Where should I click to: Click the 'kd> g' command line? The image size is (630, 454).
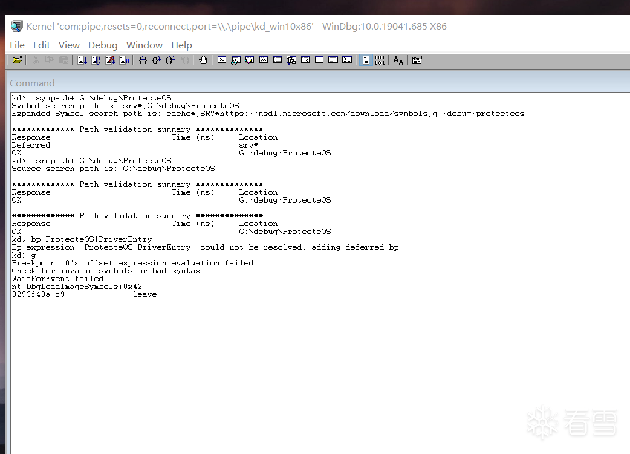pos(24,255)
